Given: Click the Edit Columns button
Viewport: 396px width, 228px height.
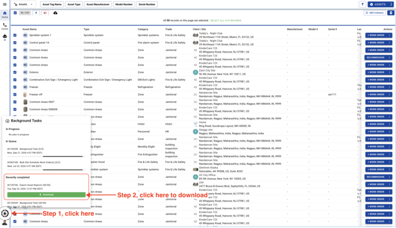Looking at the screenshot, I should pos(375,13).
